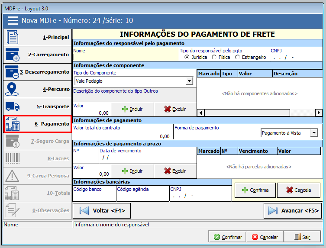Click the Principal document icon
Image resolution: width=326 pixels, height=248 pixels.
click(x=13, y=37)
